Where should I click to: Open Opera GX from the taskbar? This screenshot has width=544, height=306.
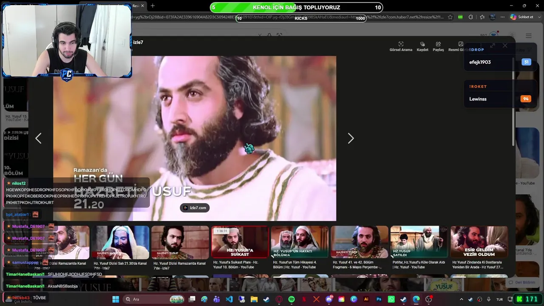point(279,299)
